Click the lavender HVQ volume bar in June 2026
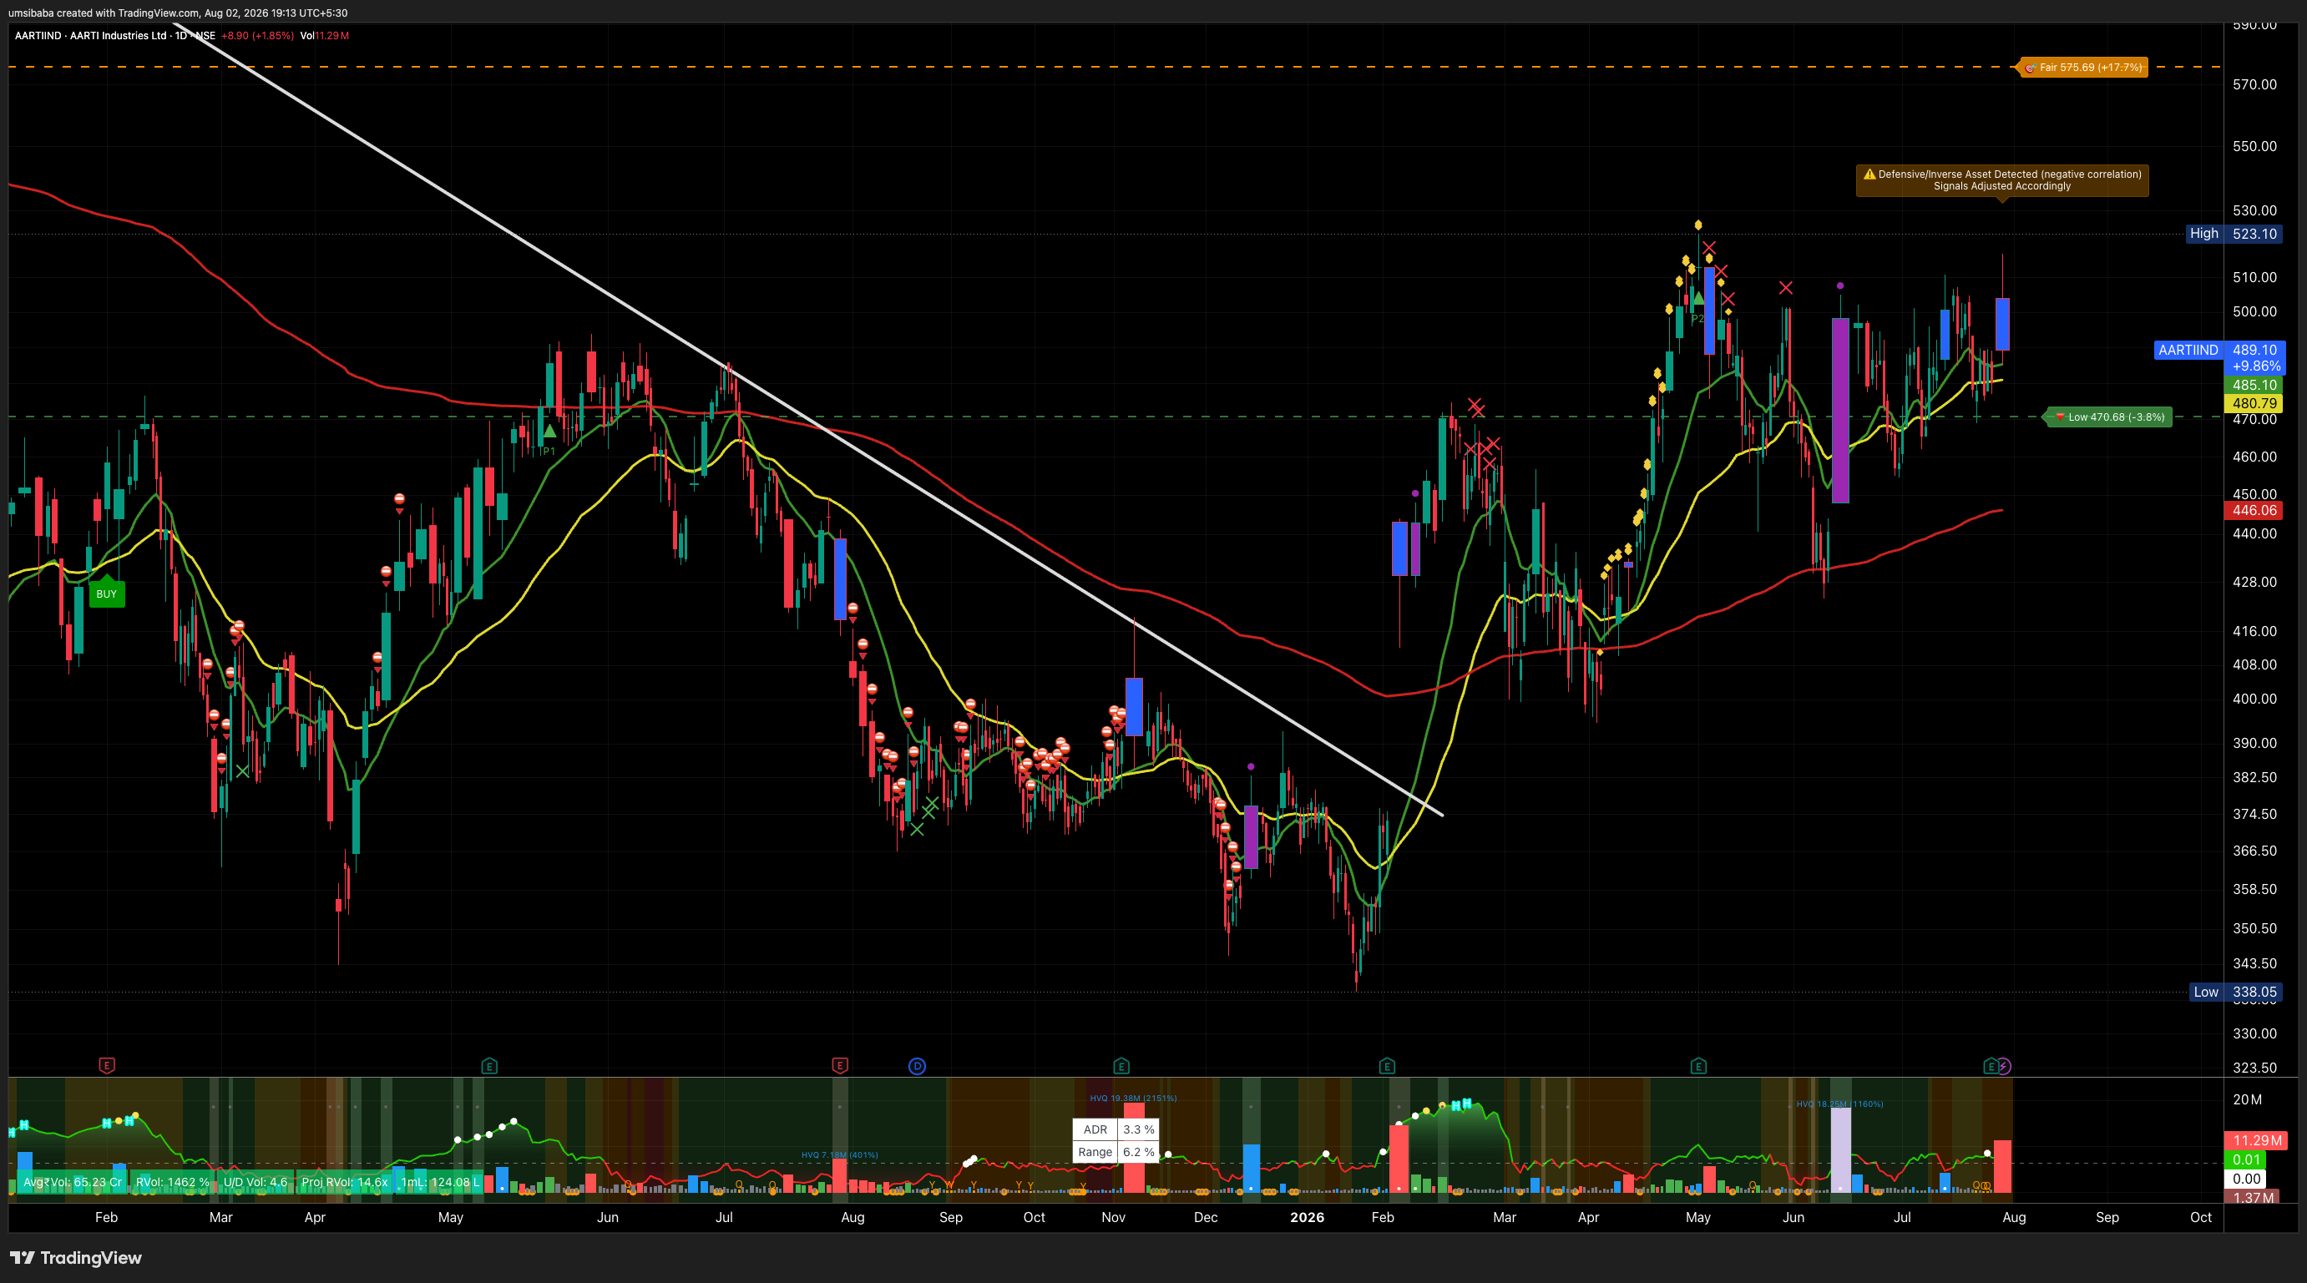The image size is (2307, 1283). 1840,1150
